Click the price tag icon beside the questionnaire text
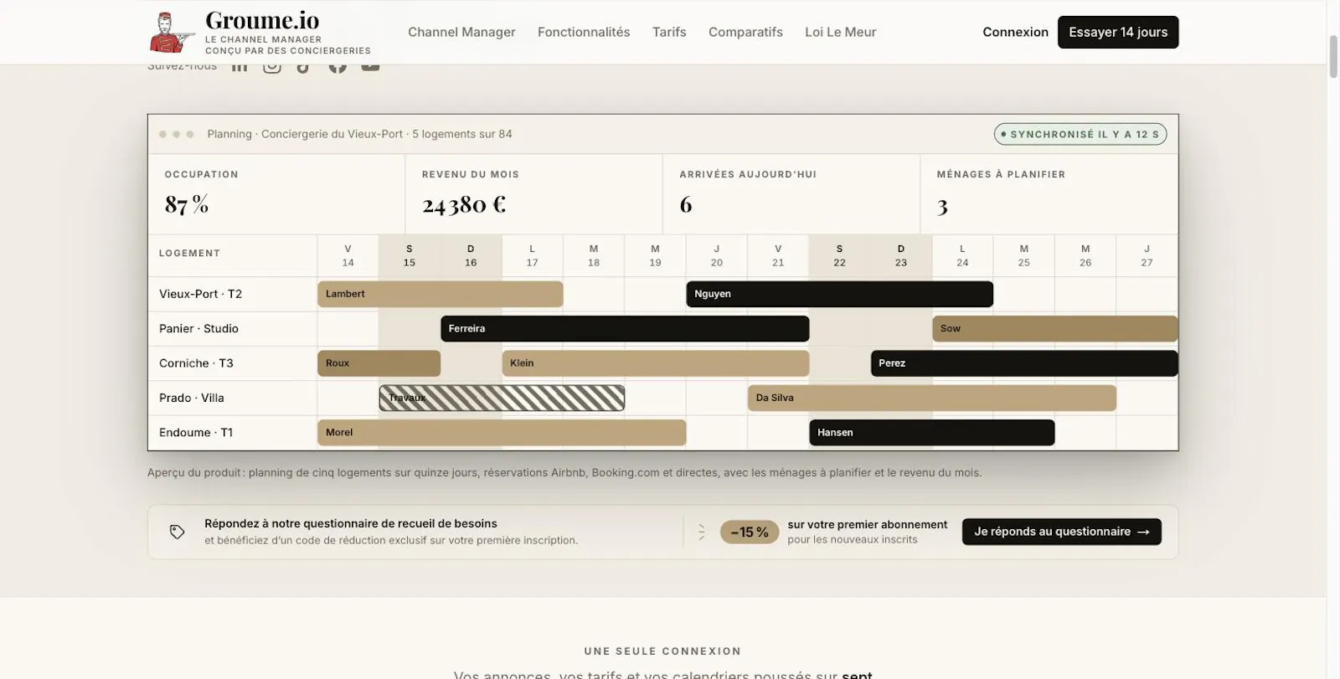1340x679 pixels. pyautogui.click(x=177, y=532)
